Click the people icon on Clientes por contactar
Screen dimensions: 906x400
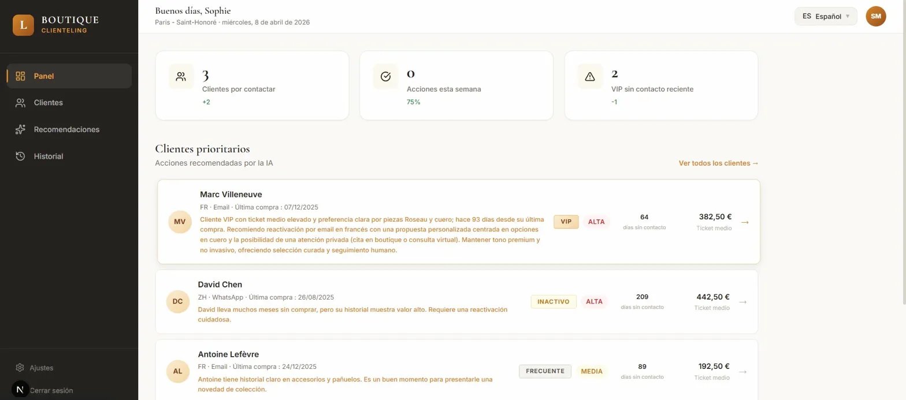click(180, 76)
